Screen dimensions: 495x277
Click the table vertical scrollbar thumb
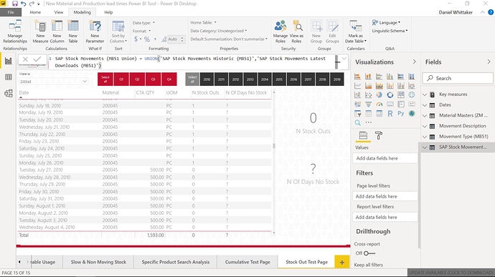tap(274, 146)
